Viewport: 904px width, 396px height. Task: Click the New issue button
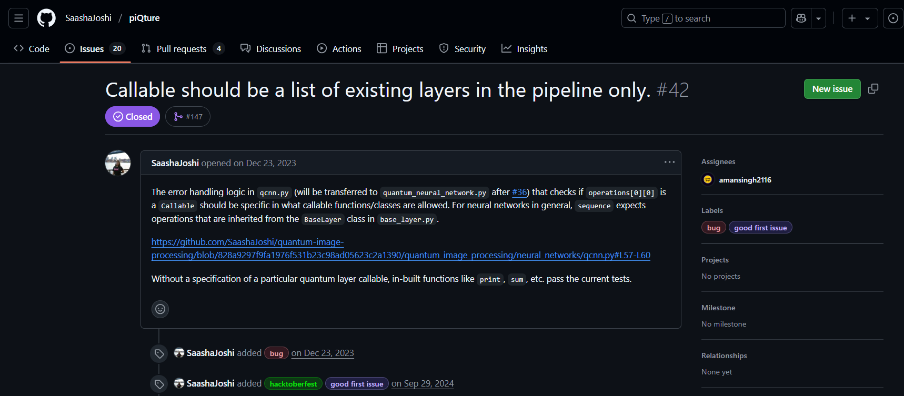coord(832,89)
